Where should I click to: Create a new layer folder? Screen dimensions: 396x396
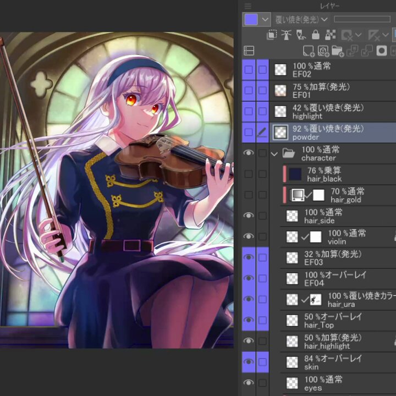338,51
